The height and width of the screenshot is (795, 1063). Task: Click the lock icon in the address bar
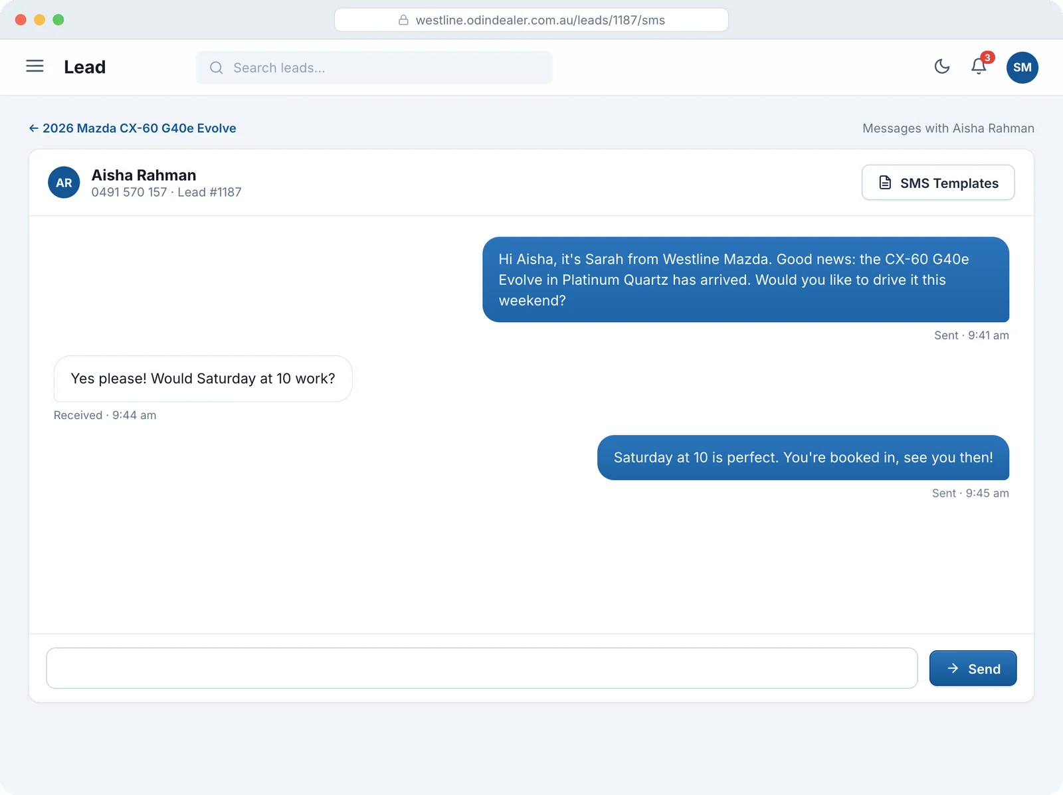click(403, 20)
